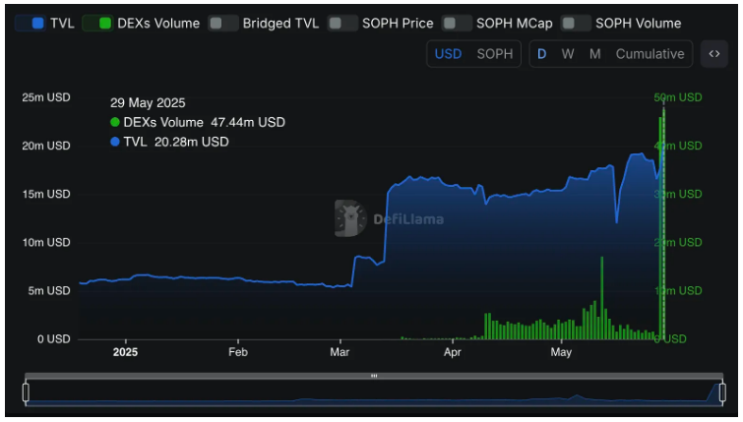
Task: Click tooltip 'DEXs Volume 47.44m USD'
Action: click(x=198, y=122)
